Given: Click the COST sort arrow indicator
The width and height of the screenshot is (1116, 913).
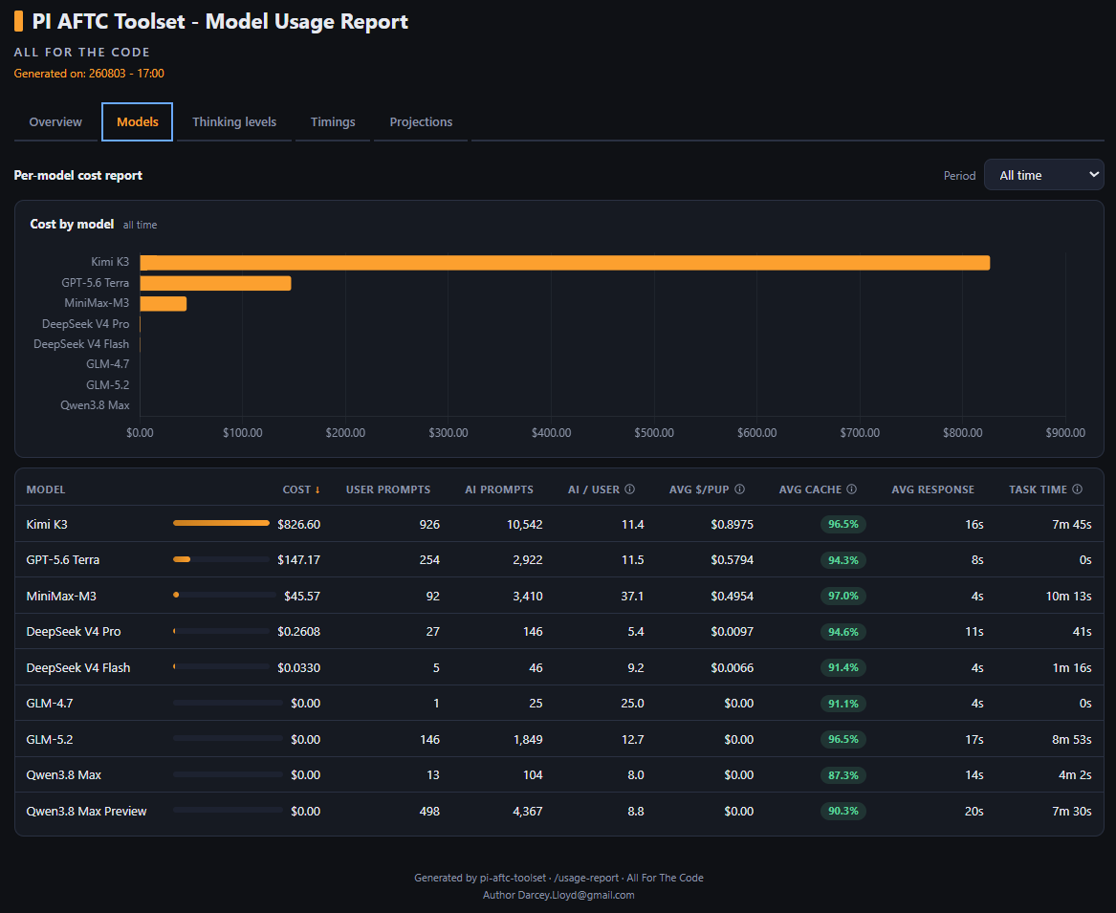Looking at the screenshot, I should [x=317, y=489].
